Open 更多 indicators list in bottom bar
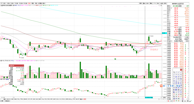The width and height of the screenshot is (194, 104). [81, 99]
